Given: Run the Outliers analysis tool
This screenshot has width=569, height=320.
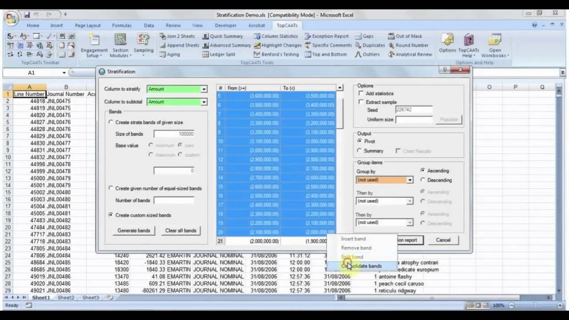Looking at the screenshot, I should [x=368, y=54].
